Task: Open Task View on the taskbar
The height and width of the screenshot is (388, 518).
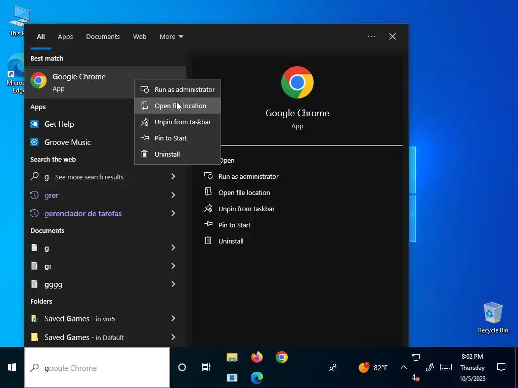Action: [206, 367]
